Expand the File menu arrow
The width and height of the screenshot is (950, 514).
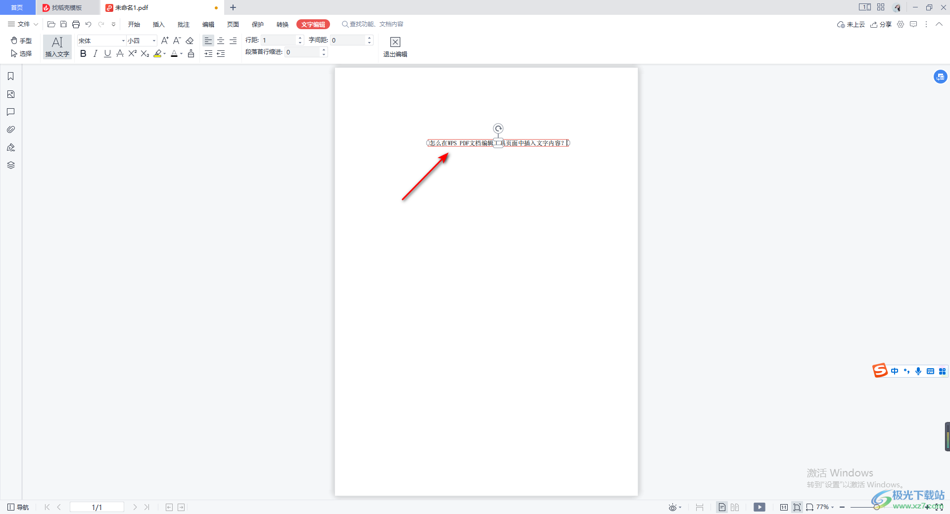36,24
